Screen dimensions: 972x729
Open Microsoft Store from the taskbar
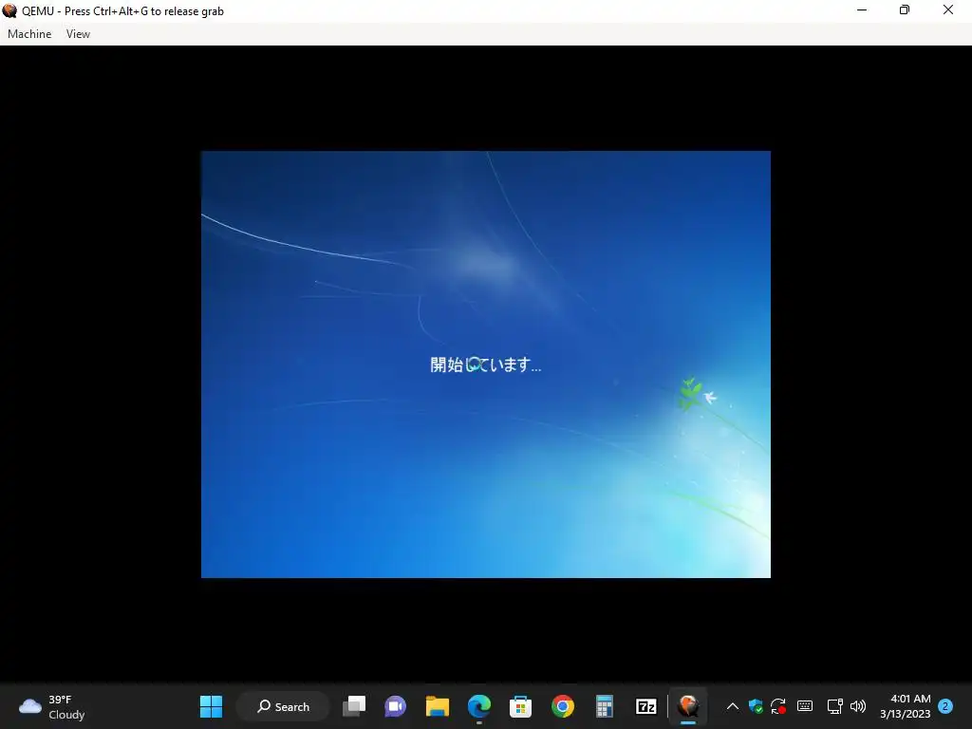pyautogui.click(x=521, y=706)
